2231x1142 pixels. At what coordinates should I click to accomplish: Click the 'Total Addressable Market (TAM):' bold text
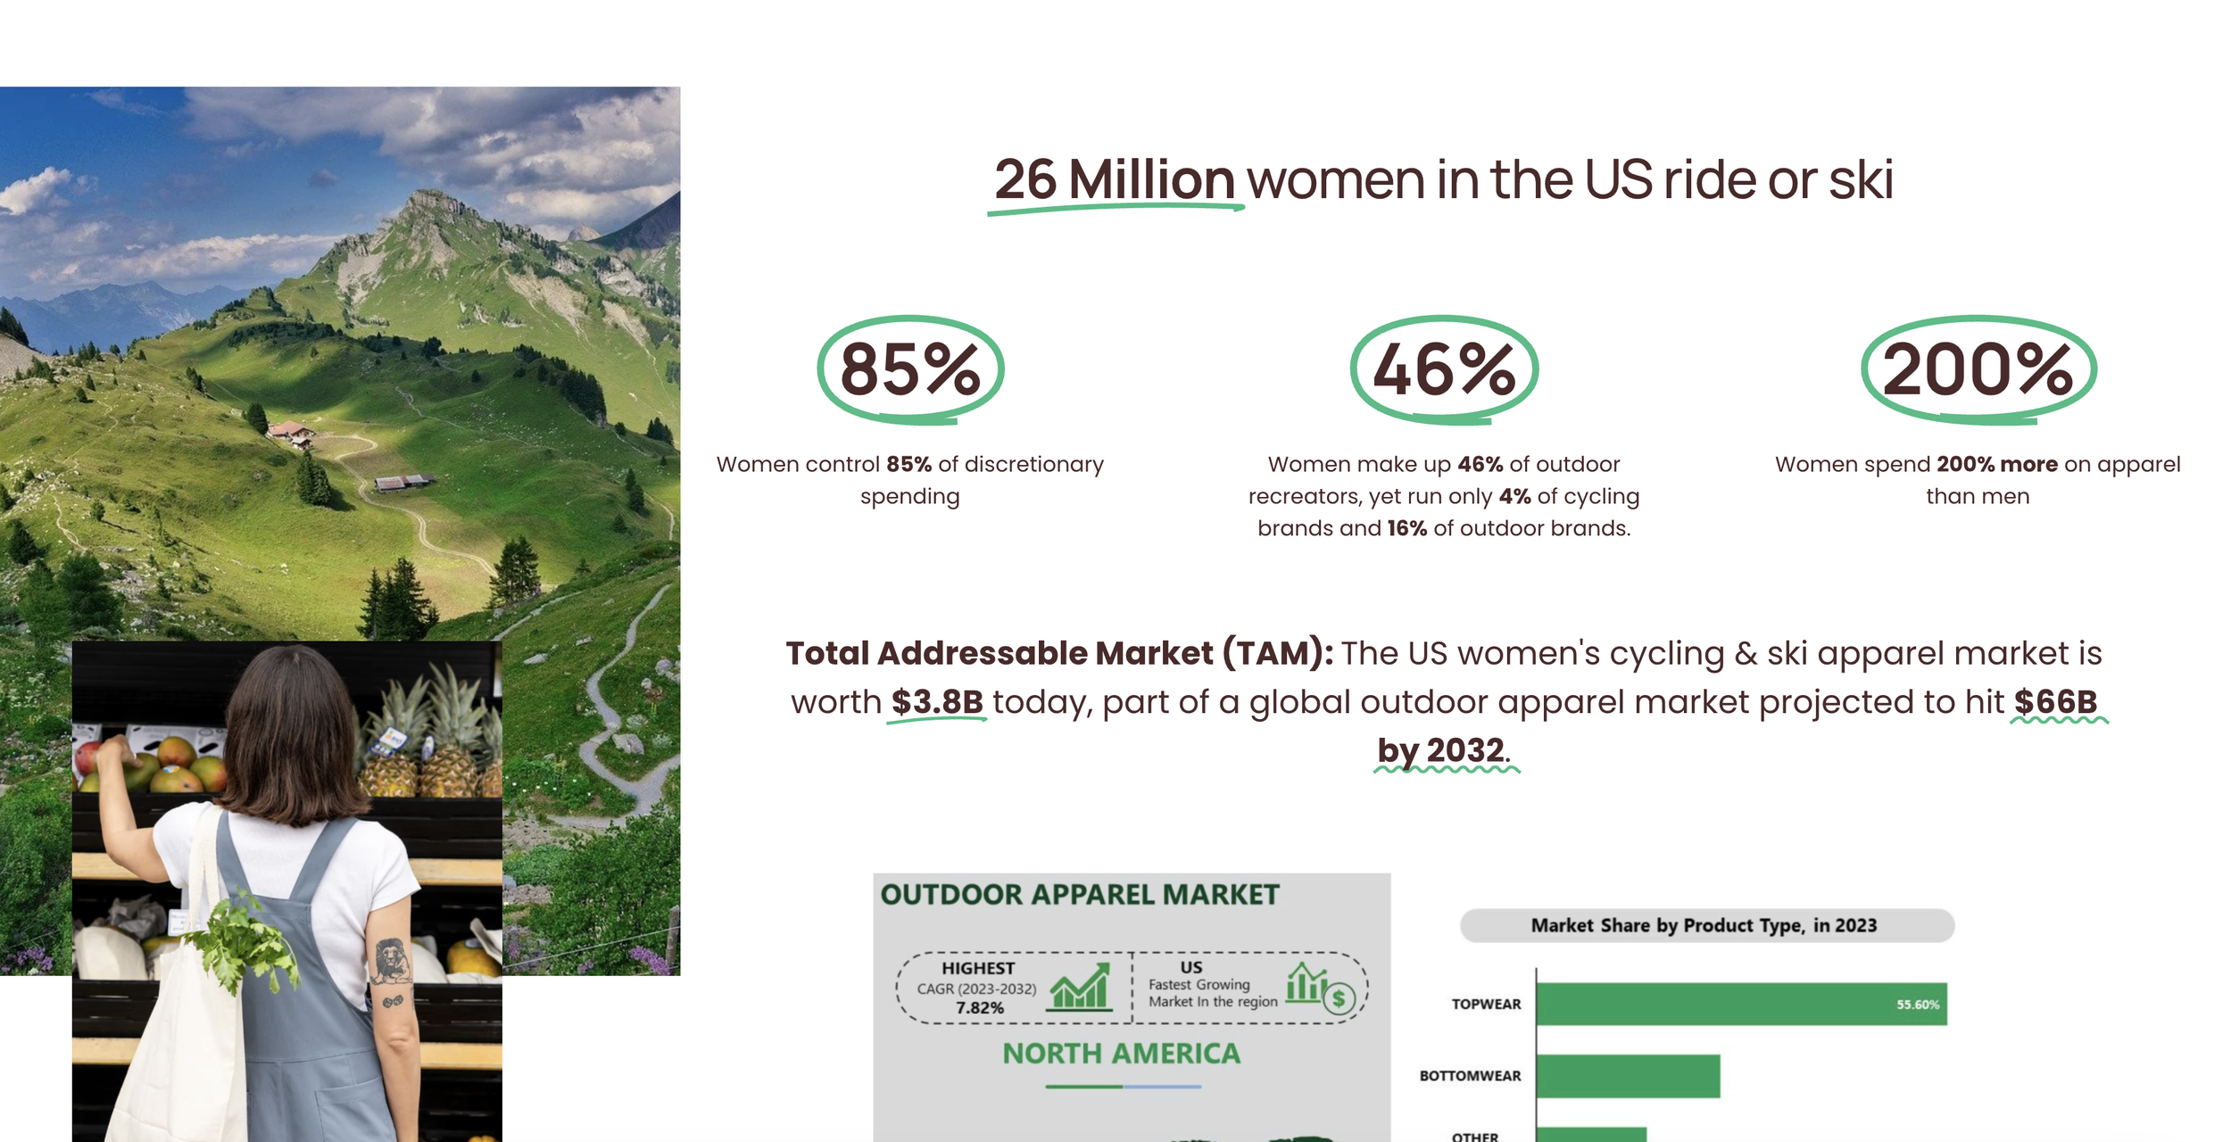coord(1058,654)
